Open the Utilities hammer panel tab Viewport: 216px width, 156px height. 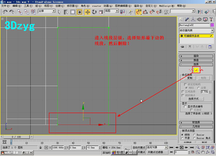211,19
